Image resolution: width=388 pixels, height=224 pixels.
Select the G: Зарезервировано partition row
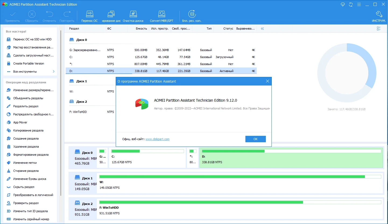tap(161, 50)
